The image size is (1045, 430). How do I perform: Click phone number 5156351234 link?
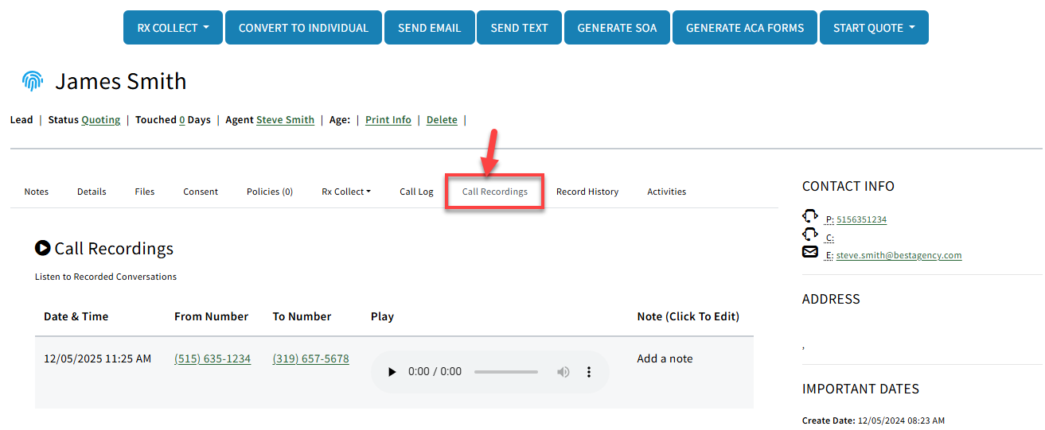(x=861, y=219)
